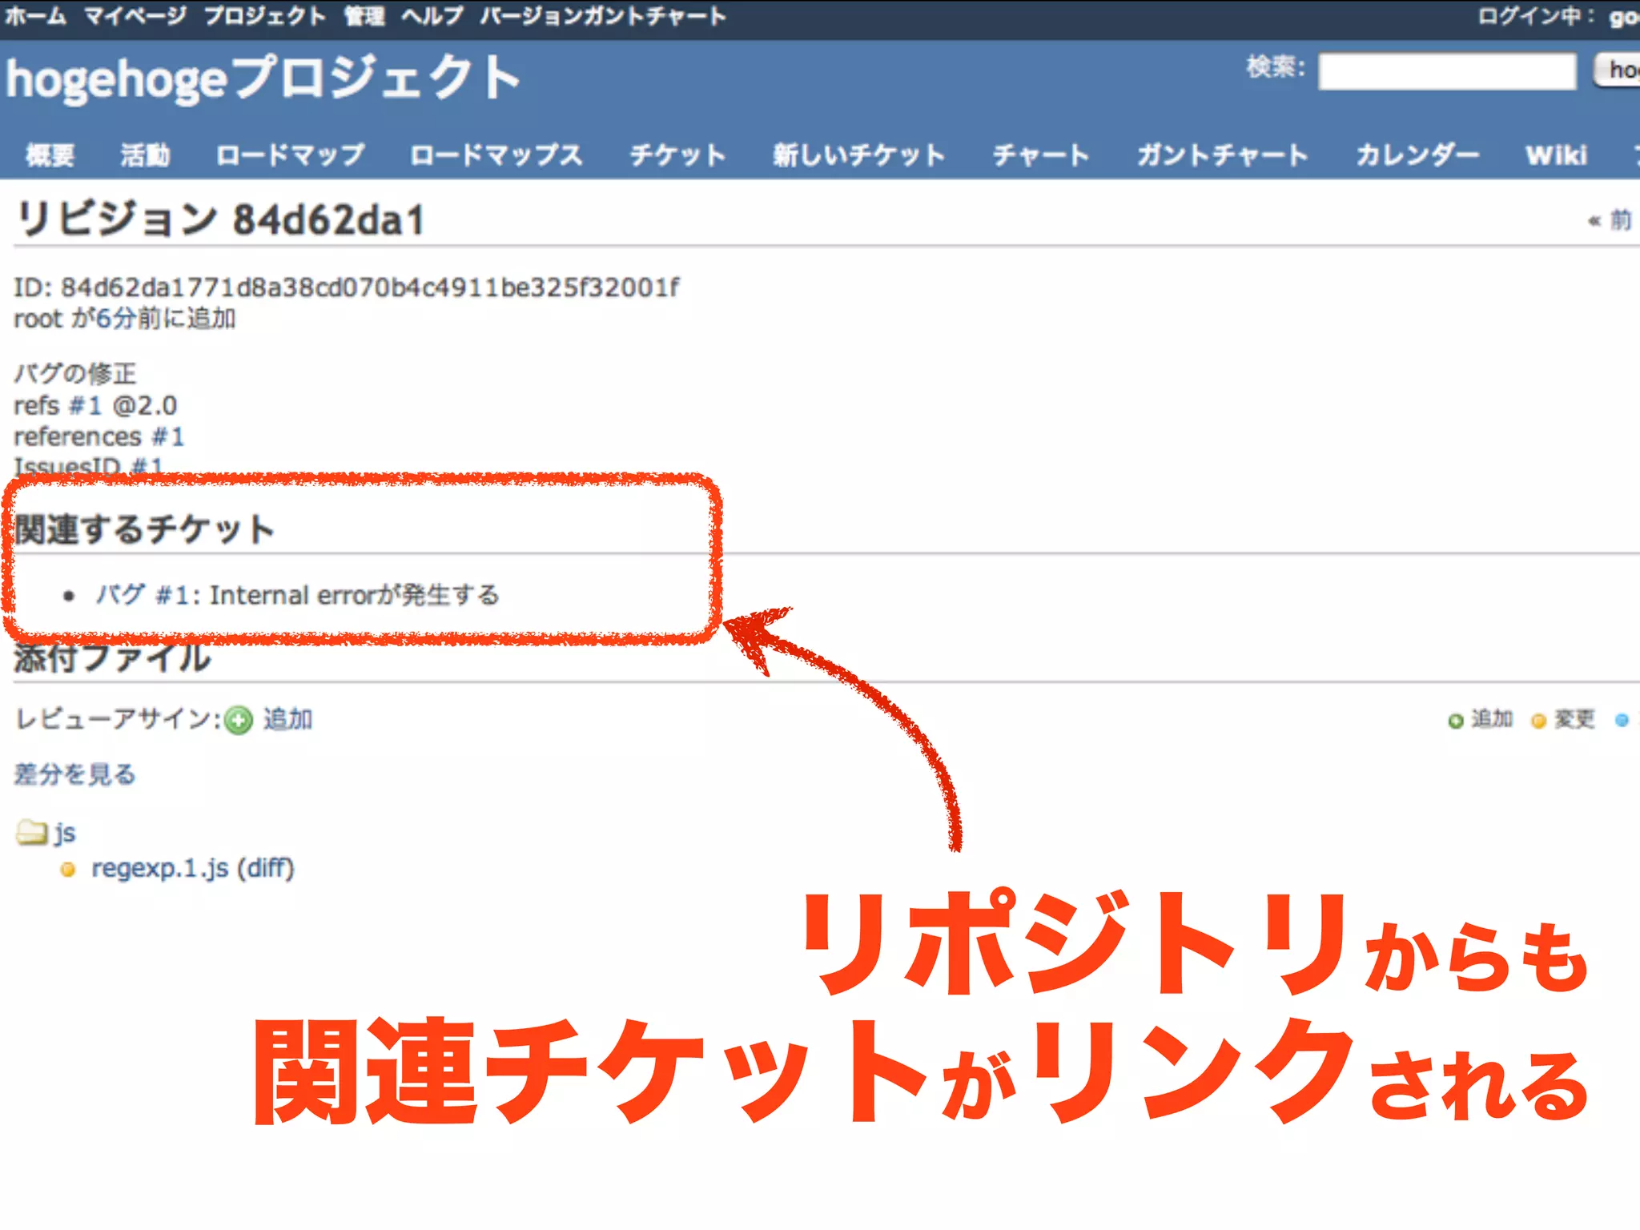Open related ticket バグ #1
The width and height of the screenshot is (1640, 1230).
click(x=141, y=595)
